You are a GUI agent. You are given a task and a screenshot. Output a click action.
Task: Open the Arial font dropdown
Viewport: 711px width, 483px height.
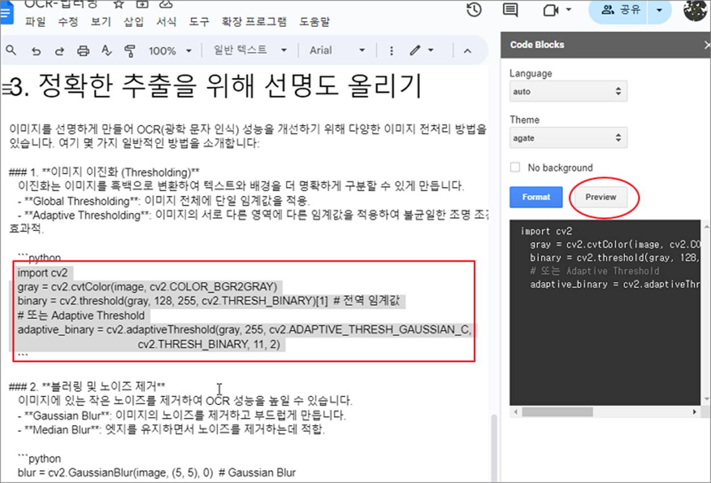tap(337, 51)
